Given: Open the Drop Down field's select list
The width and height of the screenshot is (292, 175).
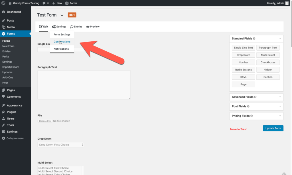Looking at the screenshot, I should point(60,144).
